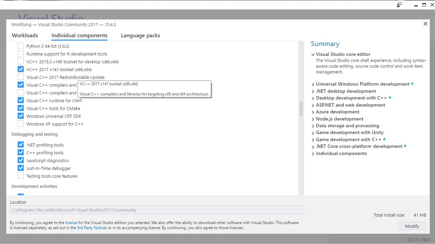Expand Game development with Unity summary
Viewport: 435px width, 244px height.
313,133
